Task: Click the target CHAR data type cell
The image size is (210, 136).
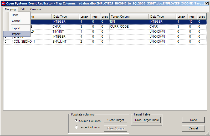Action: [x=162, y=27]
